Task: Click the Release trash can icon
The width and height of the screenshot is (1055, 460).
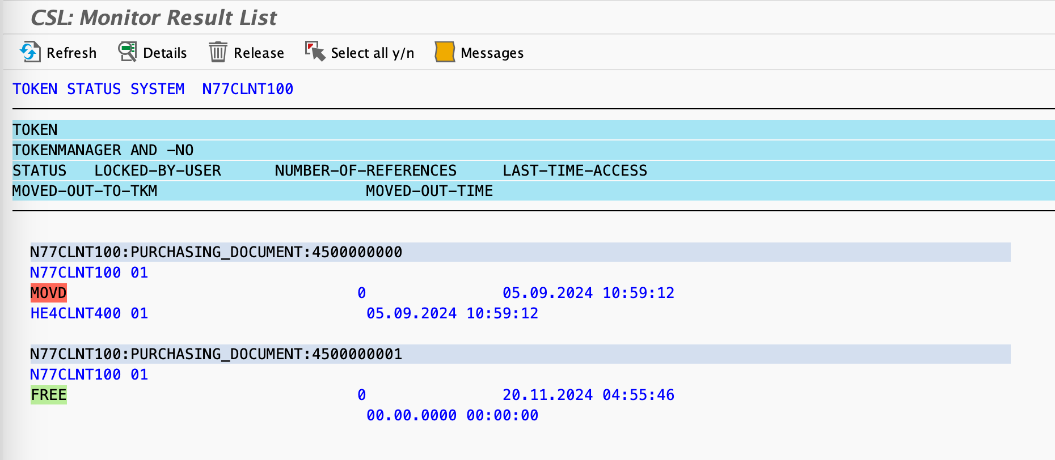Action: click(218, 52)
